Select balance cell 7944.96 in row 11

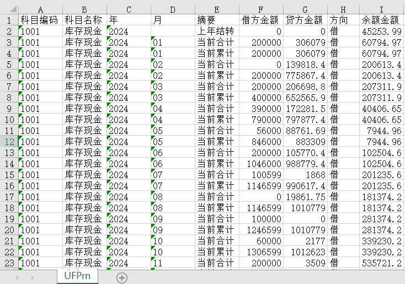(382, 130)
